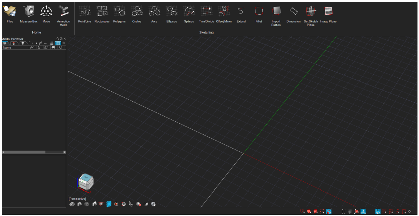Click the list rows icon in Model Browser
Viewport: 419px width, 216px height.
pyautogui.click(x=52, y=43)
